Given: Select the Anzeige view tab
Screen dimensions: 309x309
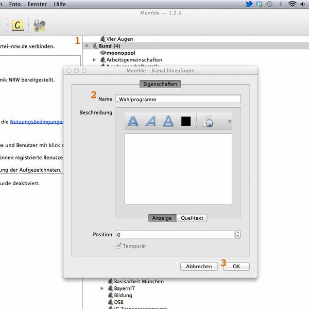Looking at the screenshot, I should tap(162, 218).
